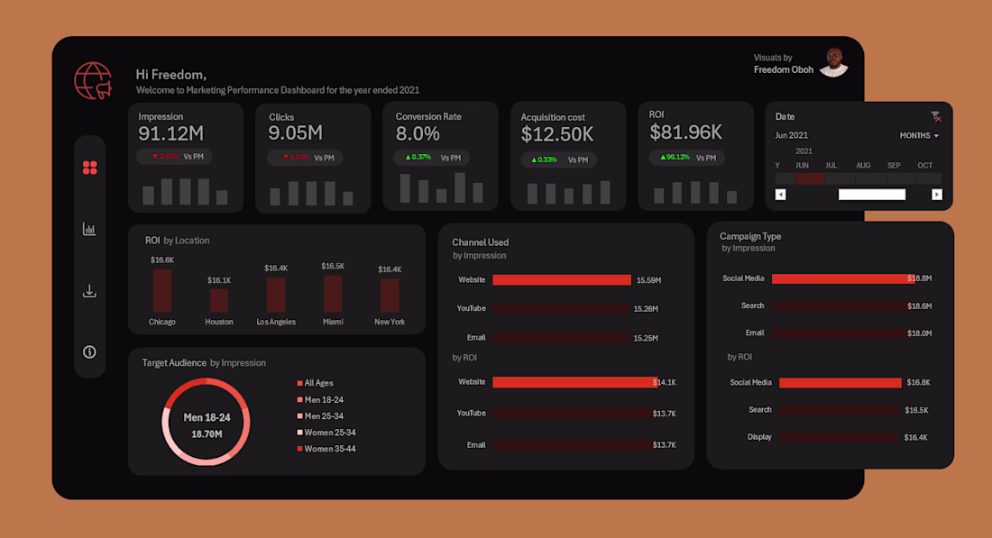992x538 pixels.
Task: Expand the MONTHS dropdown in Date slicer
Action: [919, 135]
